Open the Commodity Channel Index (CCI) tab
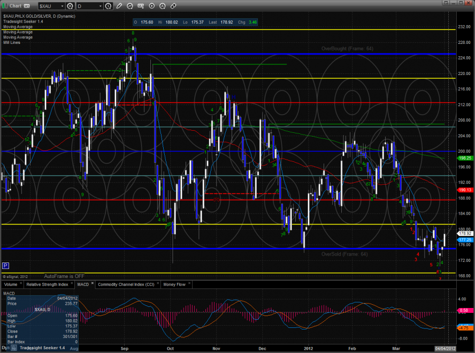The width and height of the screenshot is (475, 353). [x=127, y=284]
